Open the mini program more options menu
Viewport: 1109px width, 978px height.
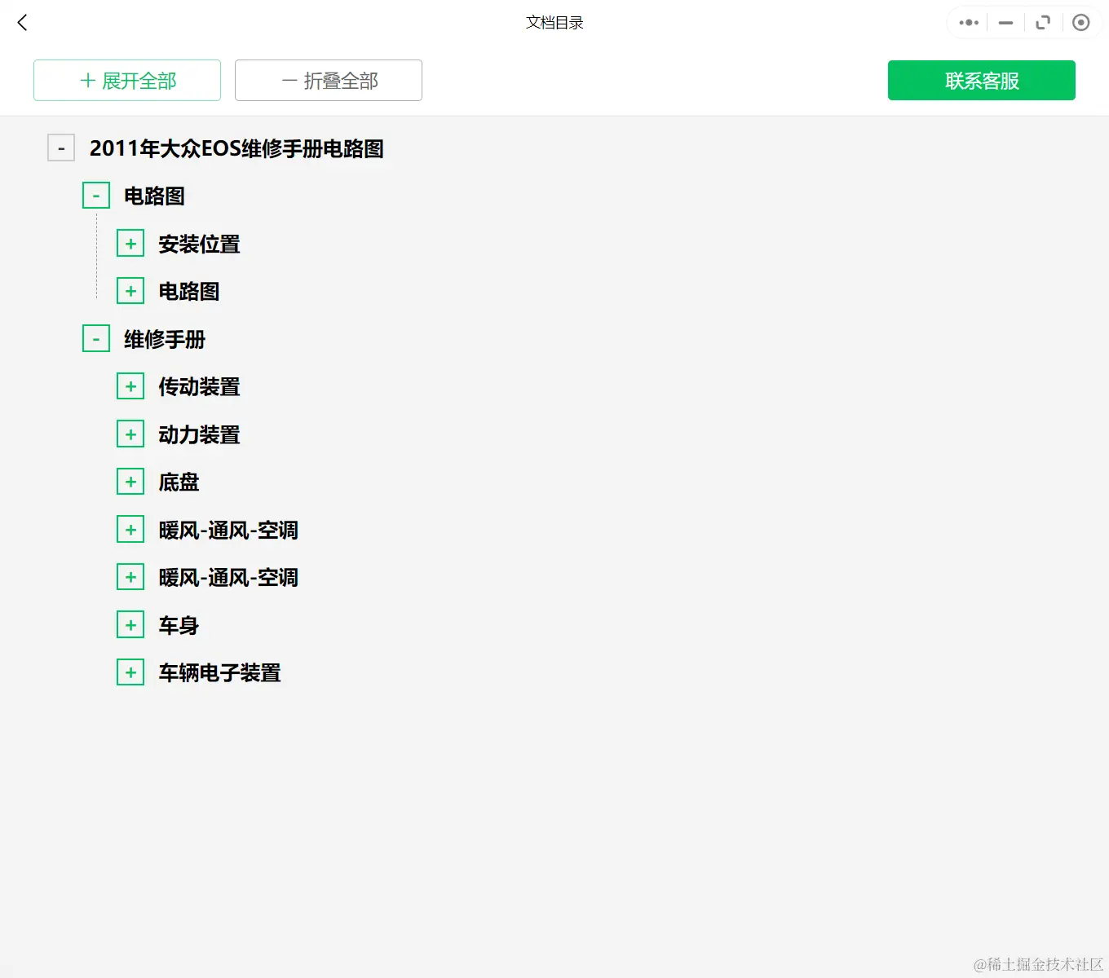tap(967, 22)
